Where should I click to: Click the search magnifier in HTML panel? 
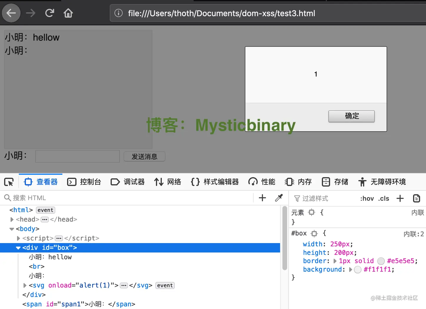[7, 198]
